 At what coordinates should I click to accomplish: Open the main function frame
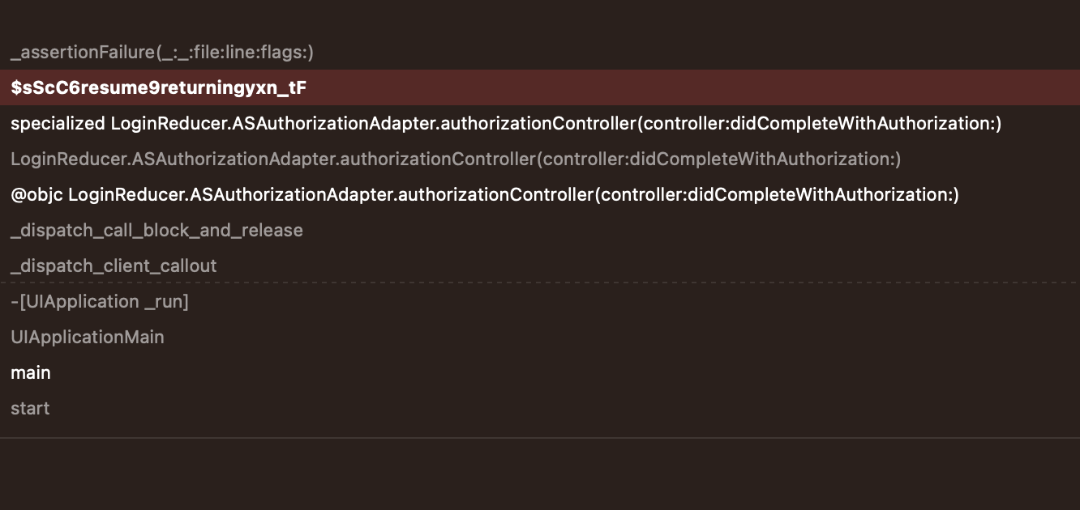[31, 373]
